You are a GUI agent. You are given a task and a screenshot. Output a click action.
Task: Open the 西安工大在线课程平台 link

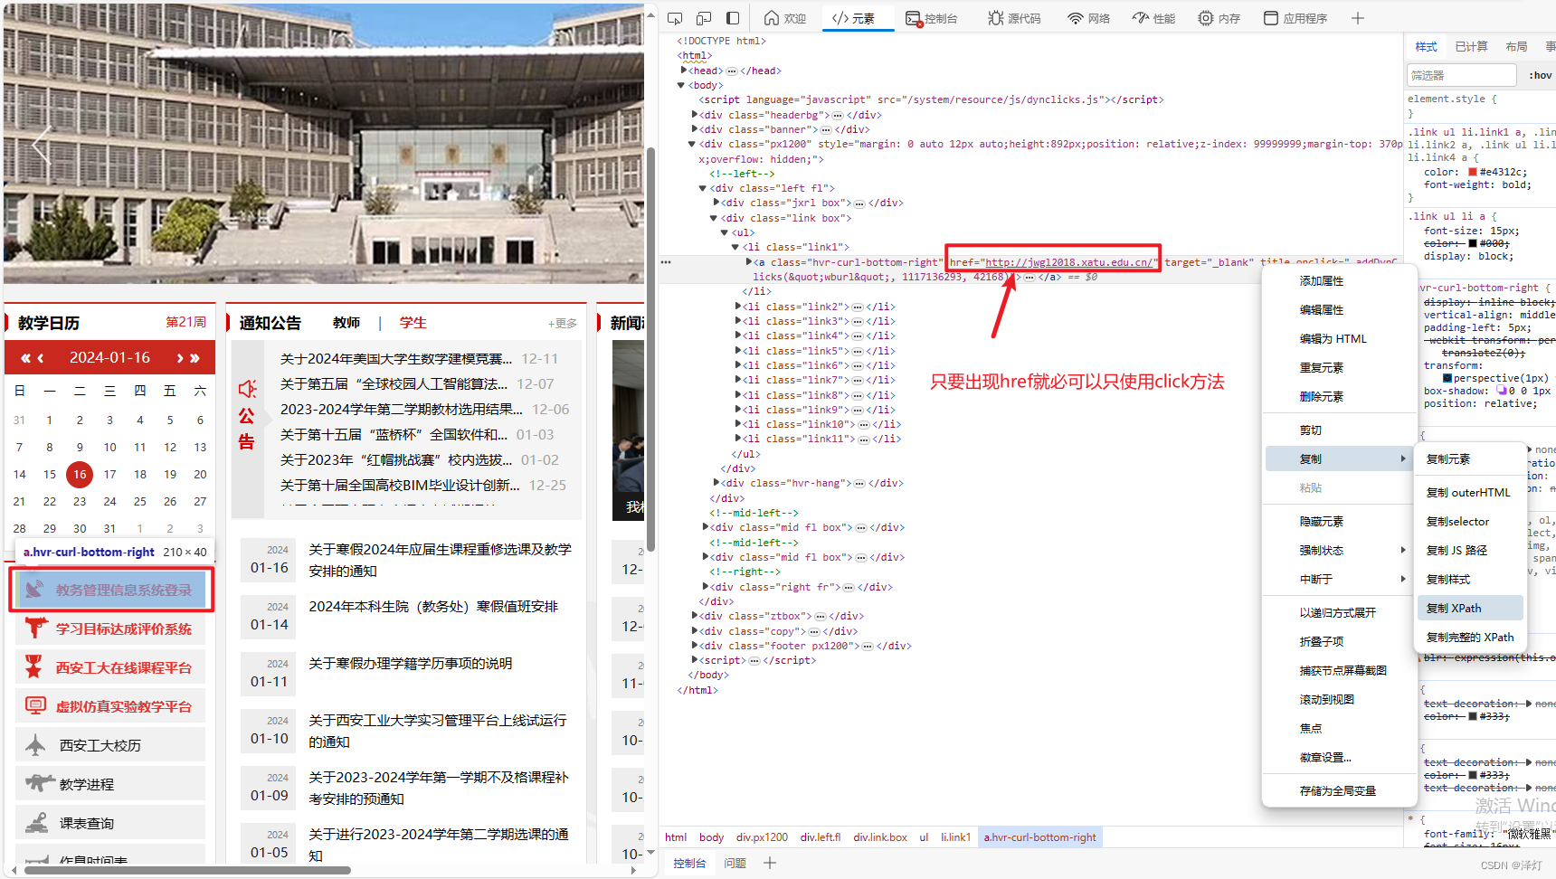click(110, 667)
